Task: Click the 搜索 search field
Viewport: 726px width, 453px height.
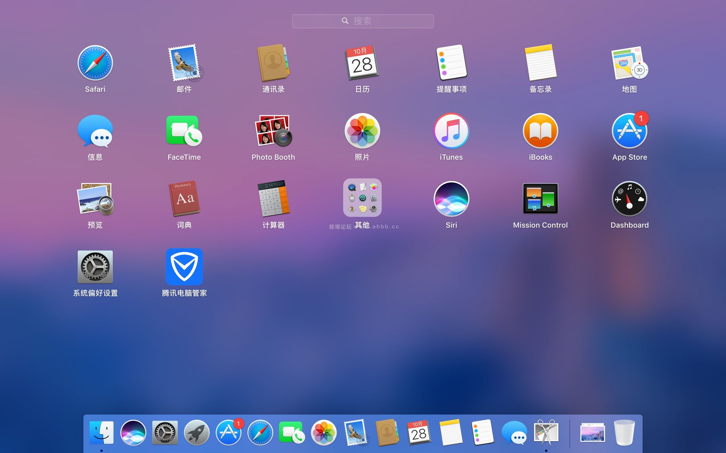Action: [362, 21]
